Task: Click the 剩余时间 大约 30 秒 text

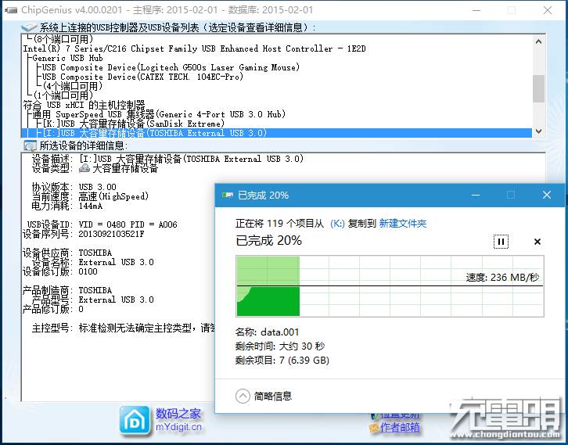Action: (x=279, y=346)
